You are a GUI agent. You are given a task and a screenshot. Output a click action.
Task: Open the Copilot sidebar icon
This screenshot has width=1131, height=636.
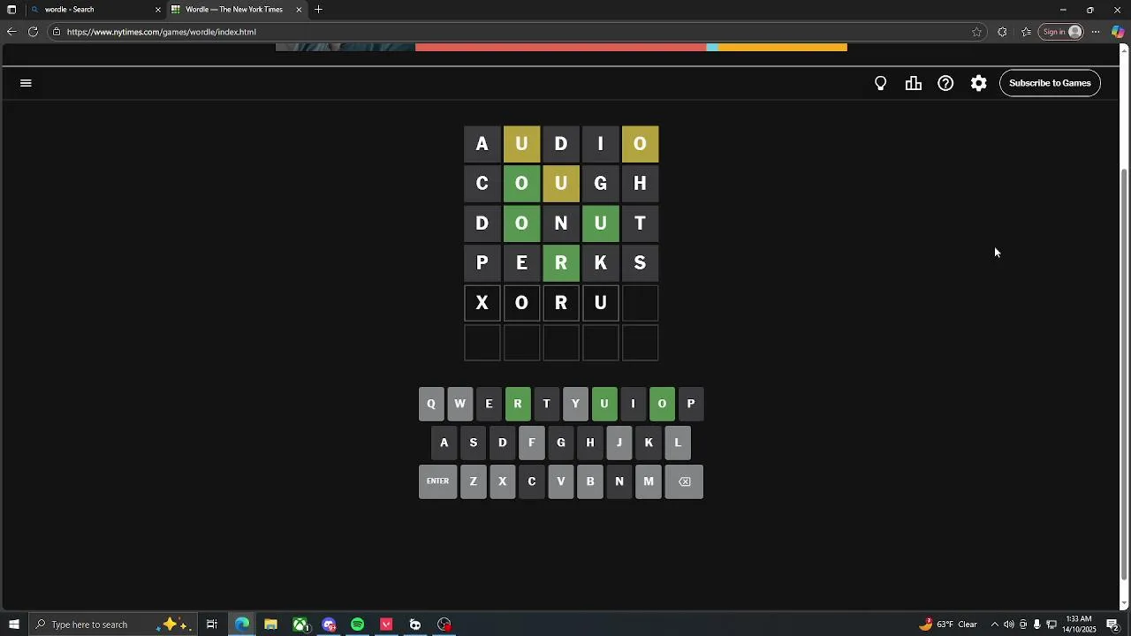(1118, 32)
